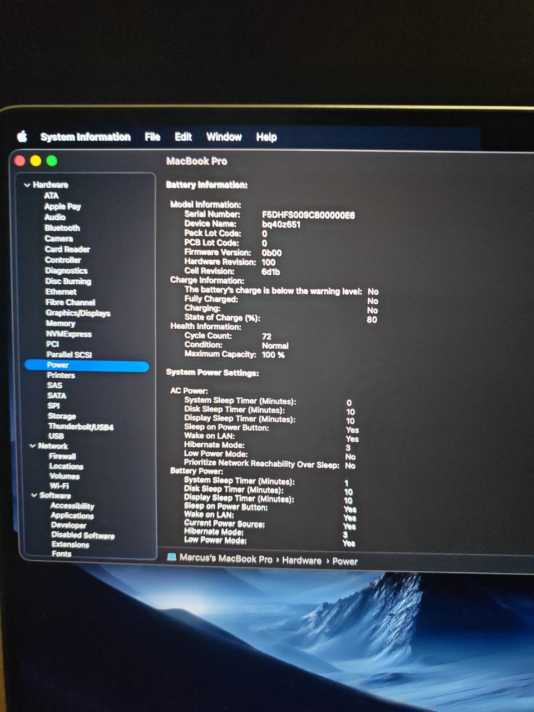Image resolution: width=534 pixels, height=712 pixels.
Task: Select Disabled Software under Software
Action: (x=83, y=535)
